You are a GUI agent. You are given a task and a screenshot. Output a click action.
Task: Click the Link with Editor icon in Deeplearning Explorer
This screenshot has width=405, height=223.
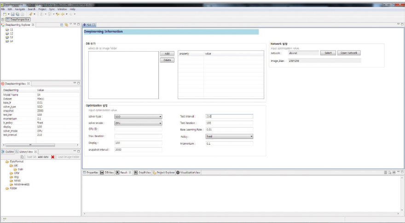tap(66, 24)
